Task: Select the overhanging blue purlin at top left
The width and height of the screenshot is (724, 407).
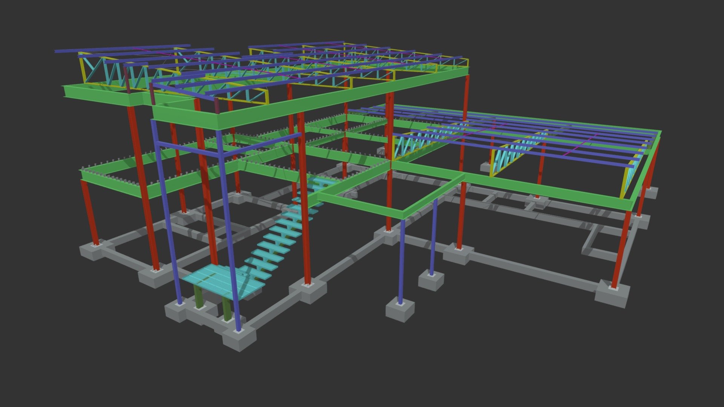Action: point(123,49)
